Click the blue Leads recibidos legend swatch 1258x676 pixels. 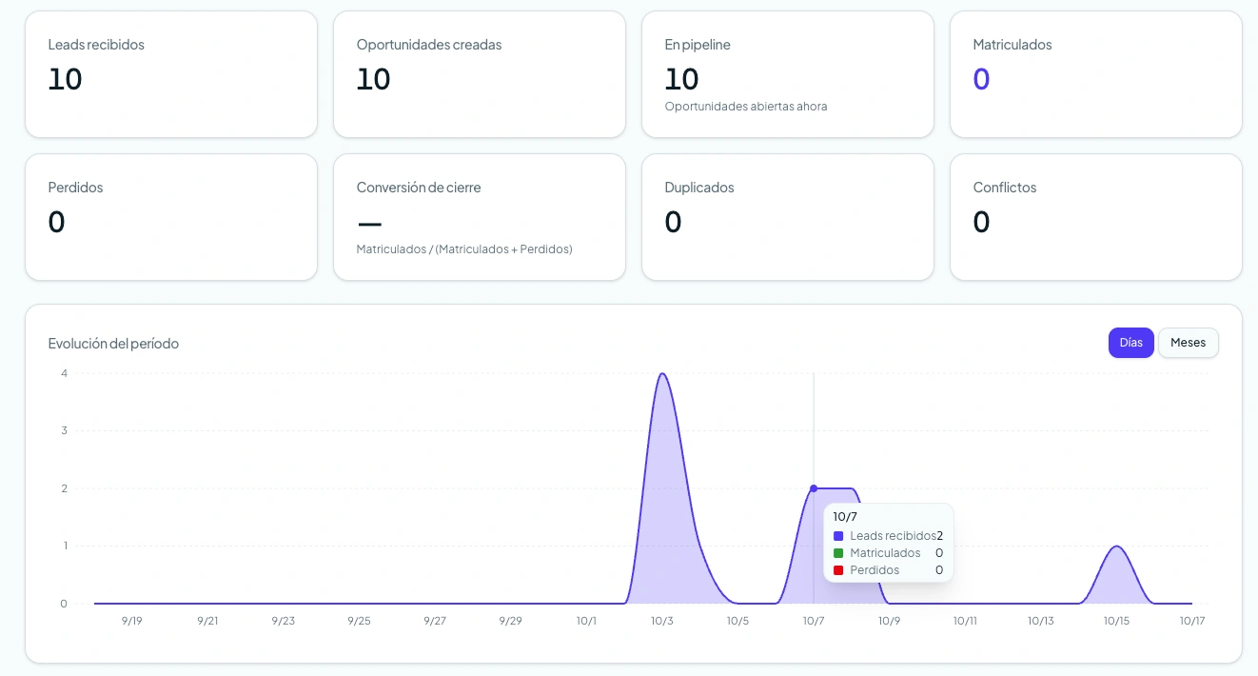838,536
